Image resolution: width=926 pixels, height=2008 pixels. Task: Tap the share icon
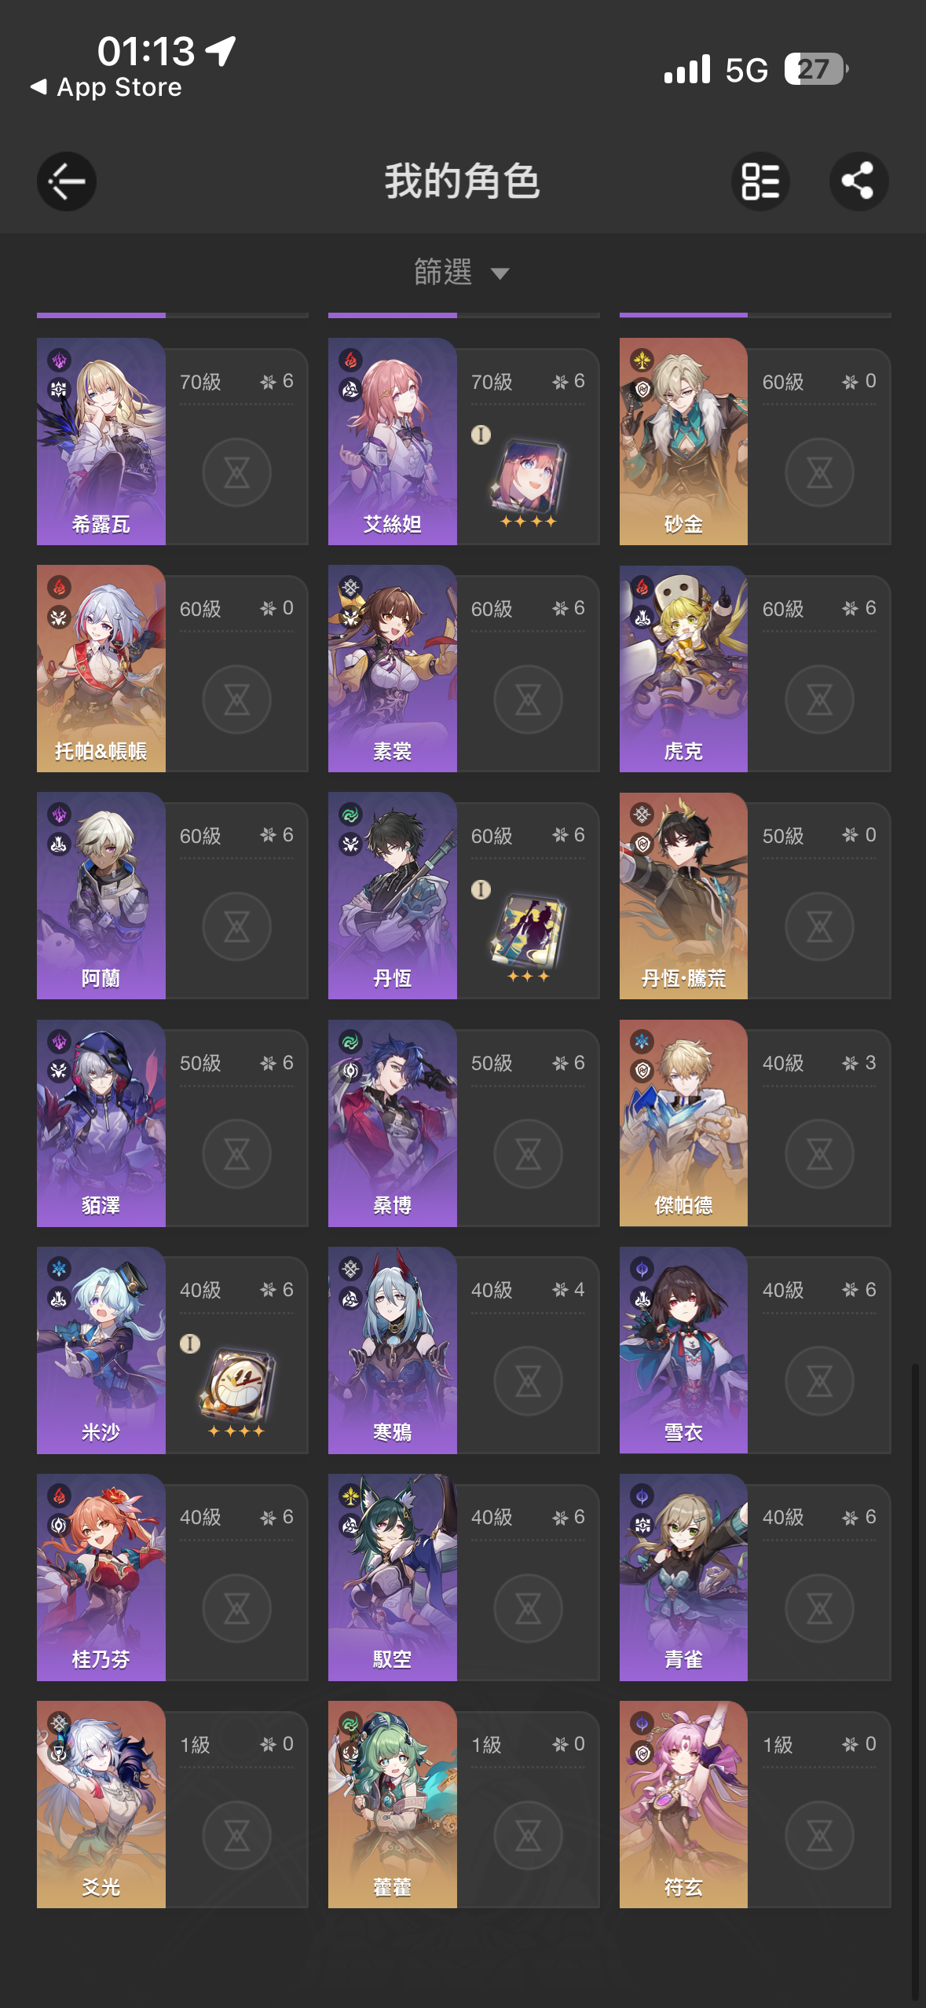click(x=858, y=181)
